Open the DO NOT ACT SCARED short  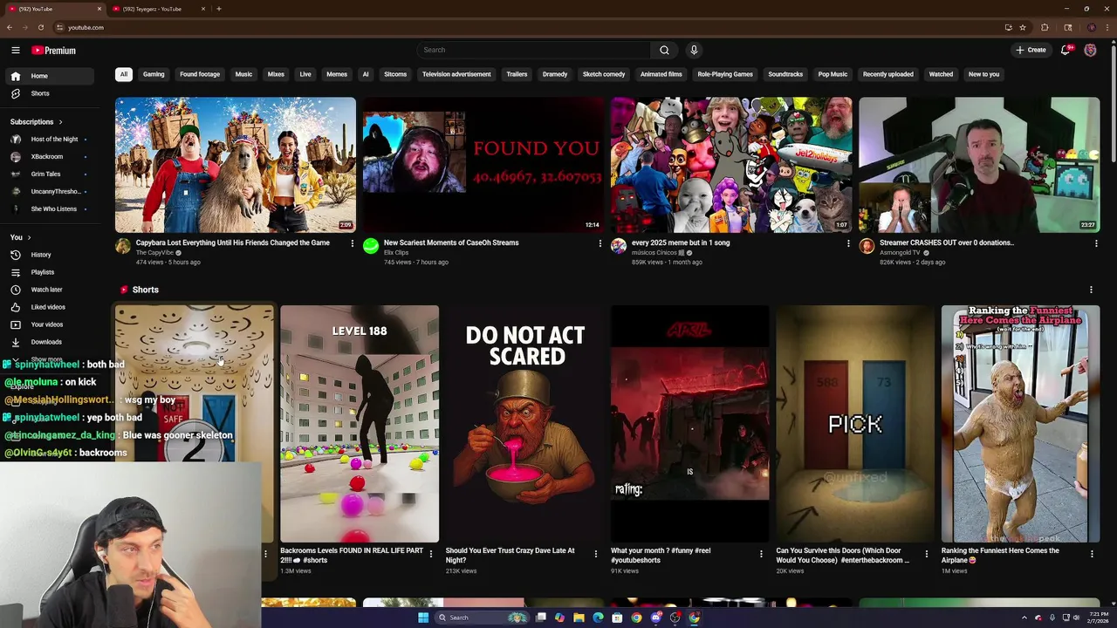pyautogui.click(x=524, y=424)
